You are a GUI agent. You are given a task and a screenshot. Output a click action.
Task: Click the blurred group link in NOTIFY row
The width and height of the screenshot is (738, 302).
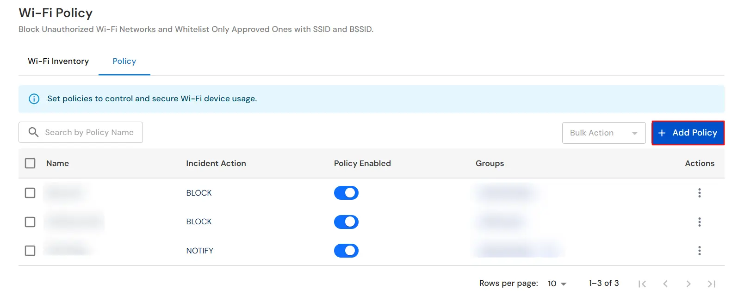coord(518,251)
